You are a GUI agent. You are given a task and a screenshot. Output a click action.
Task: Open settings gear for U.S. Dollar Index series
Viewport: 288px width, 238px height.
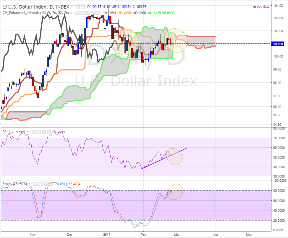83,7
